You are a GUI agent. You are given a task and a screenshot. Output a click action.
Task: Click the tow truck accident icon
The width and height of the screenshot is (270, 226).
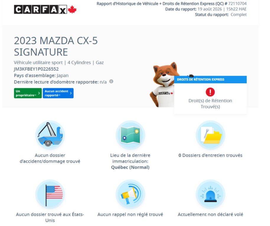click(x=50, y=135)
